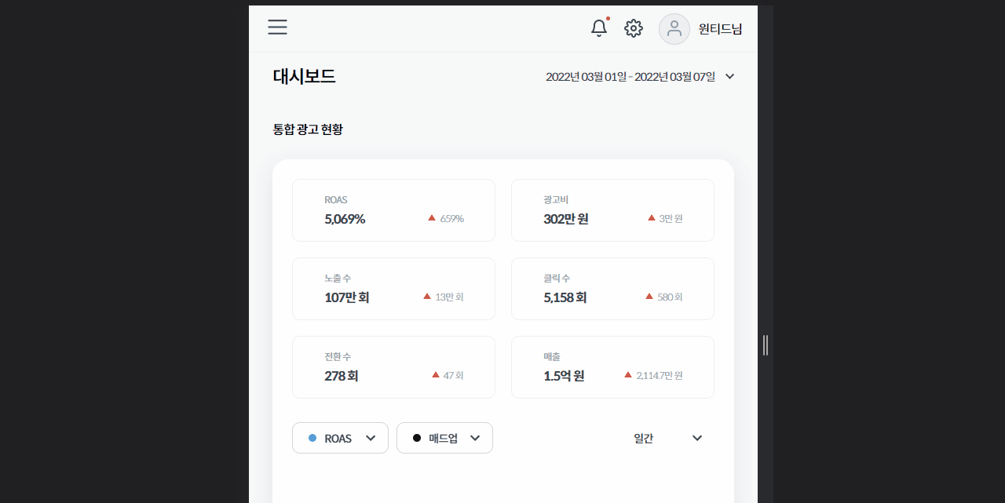Click the 원티드님 username label
The width and height of the screenshot is (1005, 503).
pyautogui.click(x=719, y=28)
